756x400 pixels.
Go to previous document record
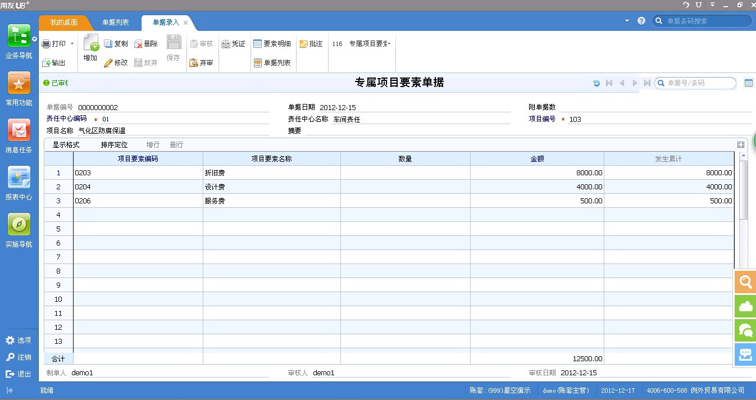[x=622, y=83]
